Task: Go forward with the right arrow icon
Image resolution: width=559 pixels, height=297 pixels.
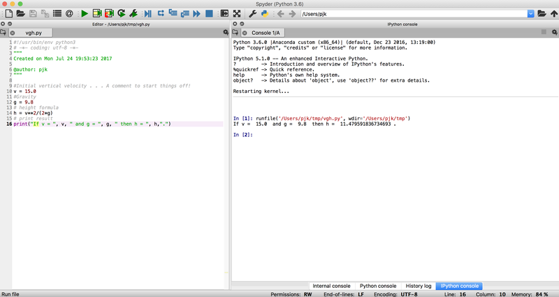Action: click(292, 13)
